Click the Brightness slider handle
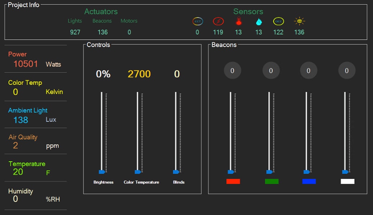Image resolution: width=373 pixels, height=215 pixels. [102, 172]
